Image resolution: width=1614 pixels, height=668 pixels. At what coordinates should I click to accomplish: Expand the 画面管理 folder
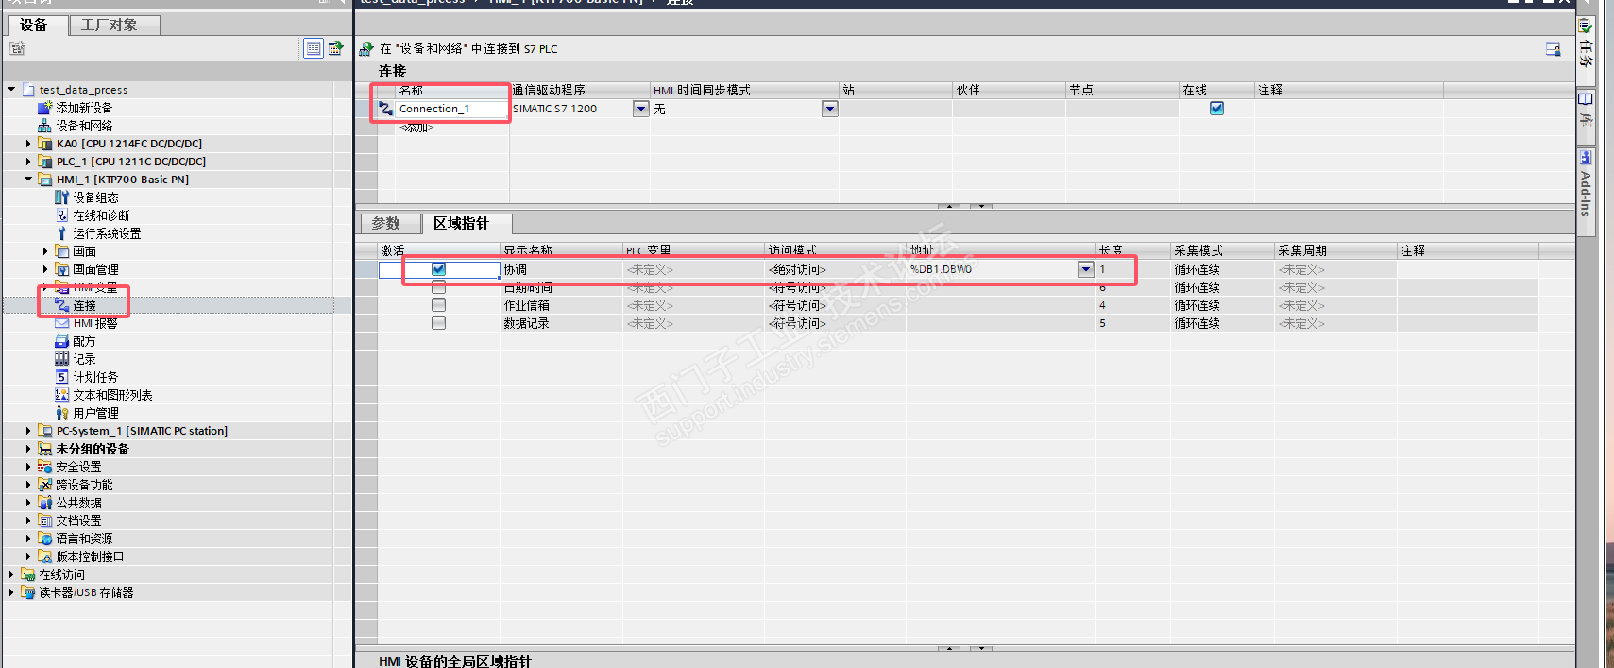coord(44,269)
